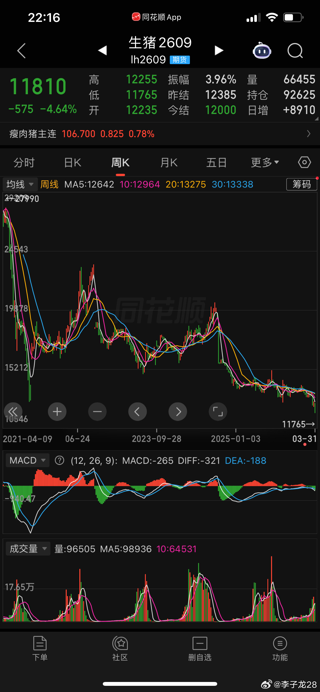Tap the 20:13275 moving average value

click(186, 184)
